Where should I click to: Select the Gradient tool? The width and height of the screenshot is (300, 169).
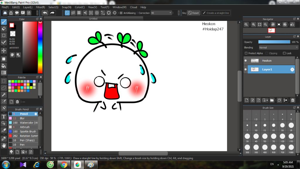[4, 73]
